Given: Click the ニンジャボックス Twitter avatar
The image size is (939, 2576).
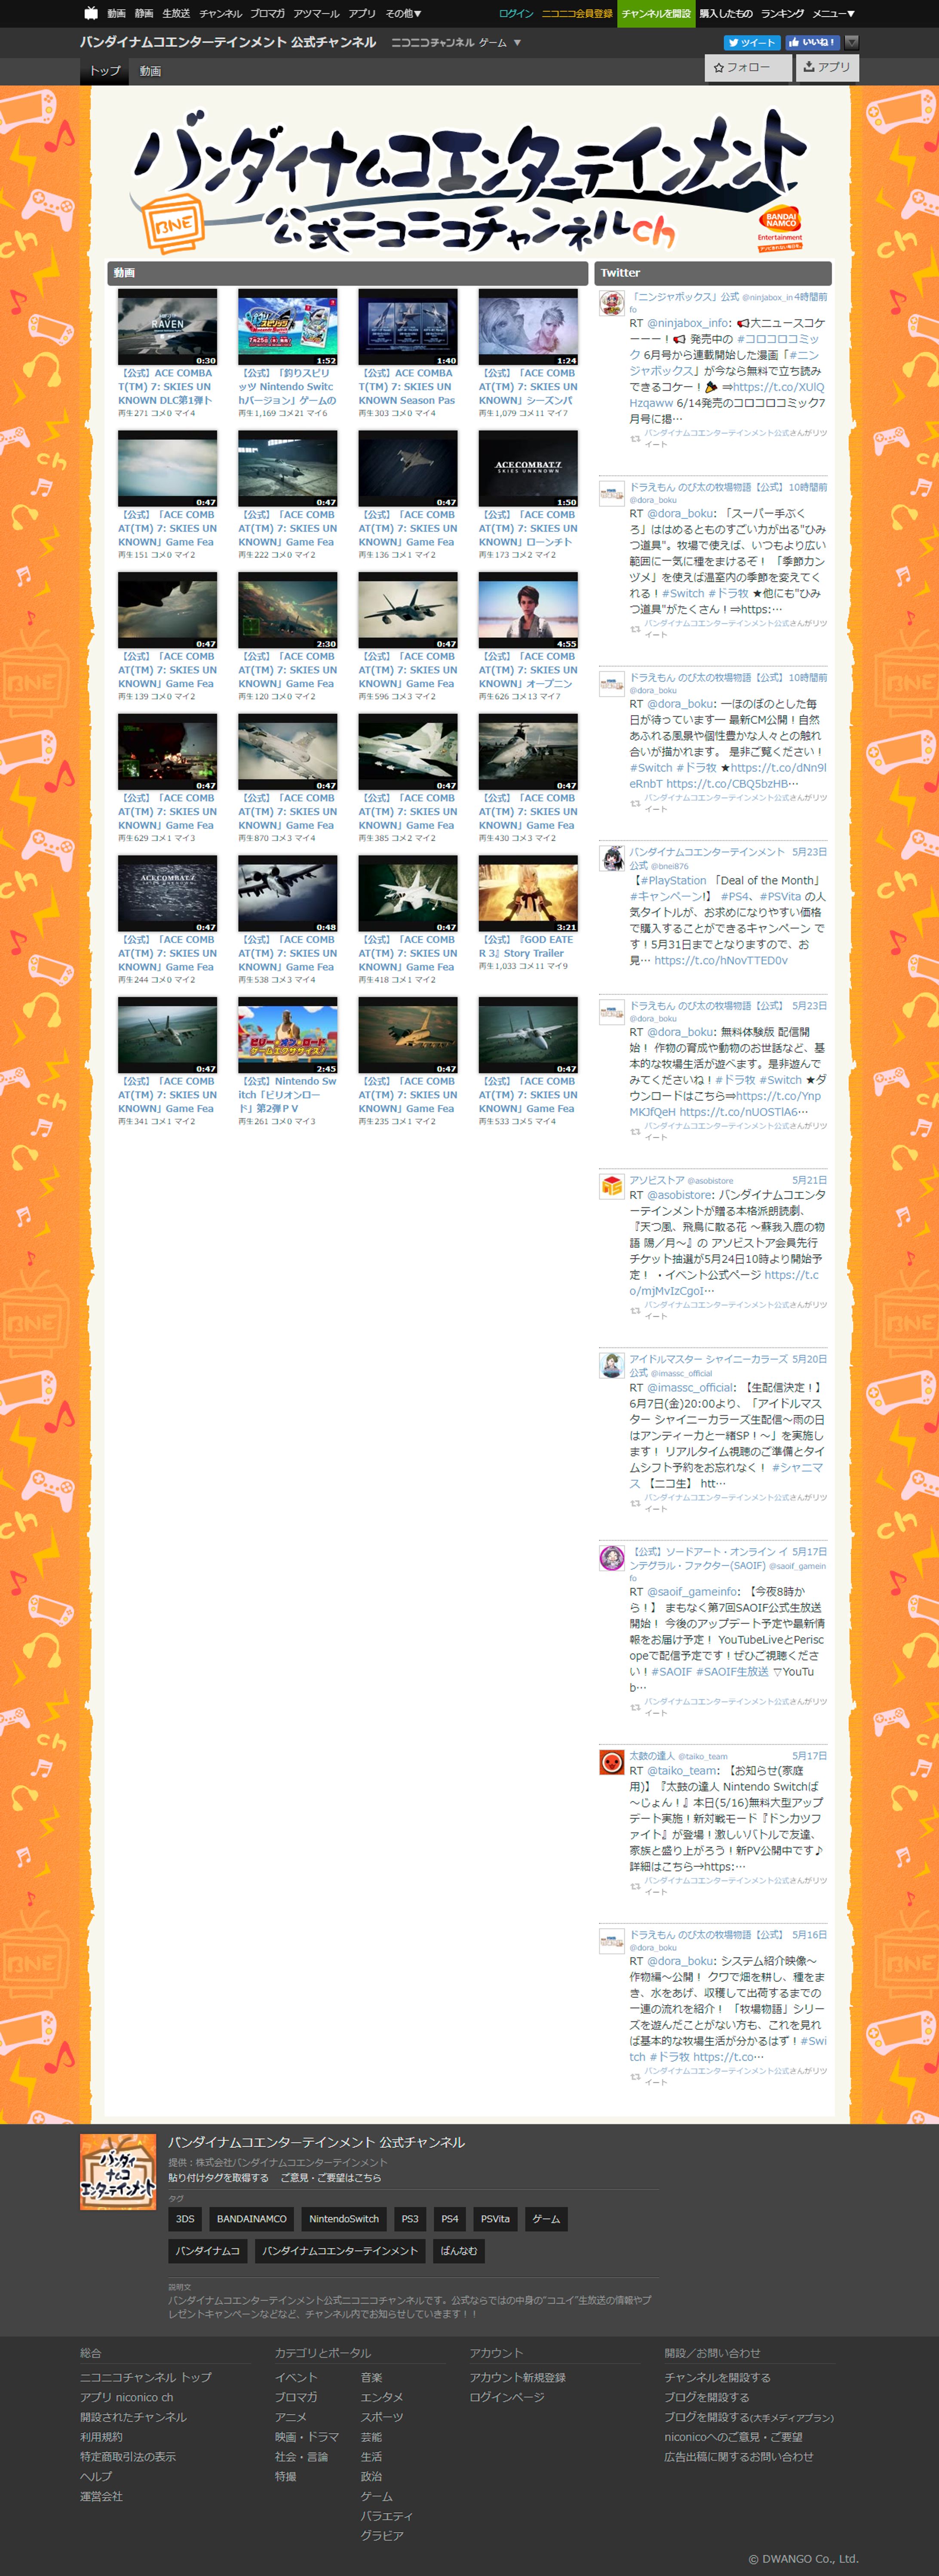Looking at the screenshot, I should 611,303.
